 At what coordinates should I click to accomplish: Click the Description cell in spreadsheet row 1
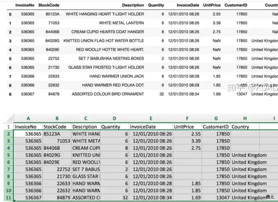pyautogui.click(x=86, y=127)
